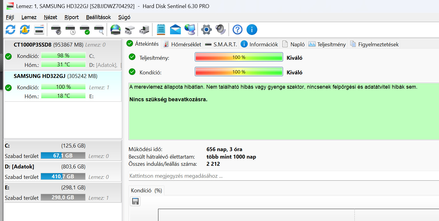Image resolution: width=439 pixels, height=221 pixels.
Task: Switch to the Figyelmeztetések tab
Action: point(374,44)
